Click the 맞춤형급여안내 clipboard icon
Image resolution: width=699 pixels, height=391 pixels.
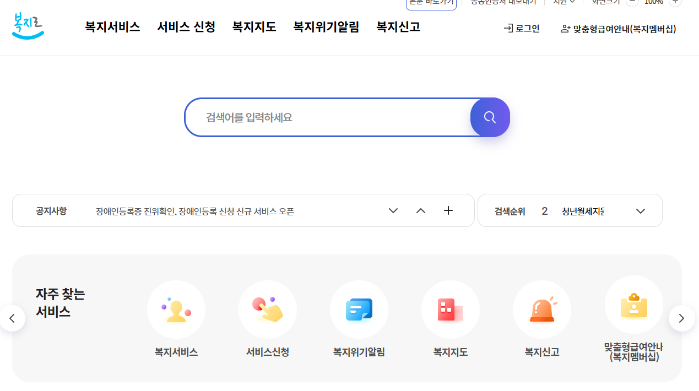pos(633,304)
